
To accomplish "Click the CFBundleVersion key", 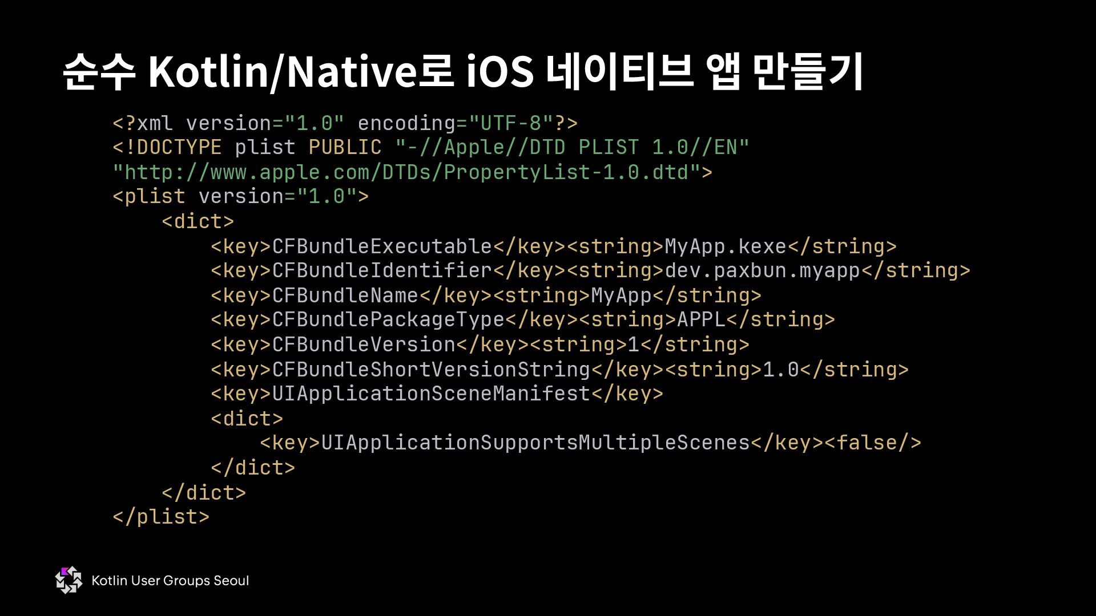I will [363, 345].
